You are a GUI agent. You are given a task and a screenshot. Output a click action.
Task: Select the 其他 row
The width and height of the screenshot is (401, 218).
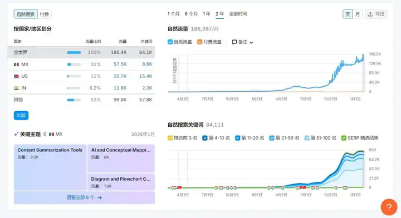coord(81,100)
